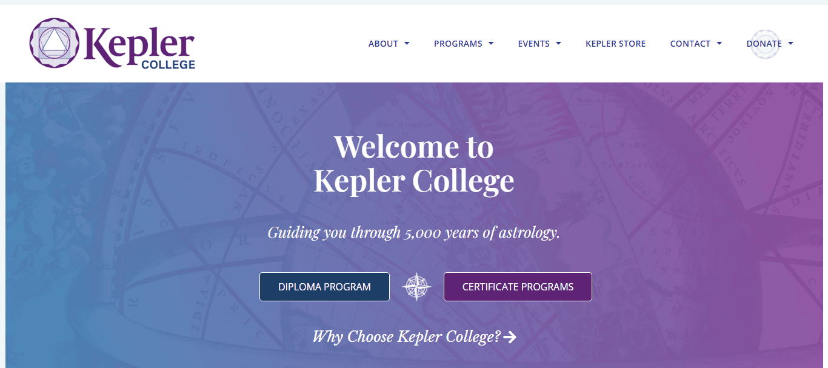This screenshot has width=828, height=368.
Task: Open the DONATE dropdown arrow
Action: click(x=790, y=44)
